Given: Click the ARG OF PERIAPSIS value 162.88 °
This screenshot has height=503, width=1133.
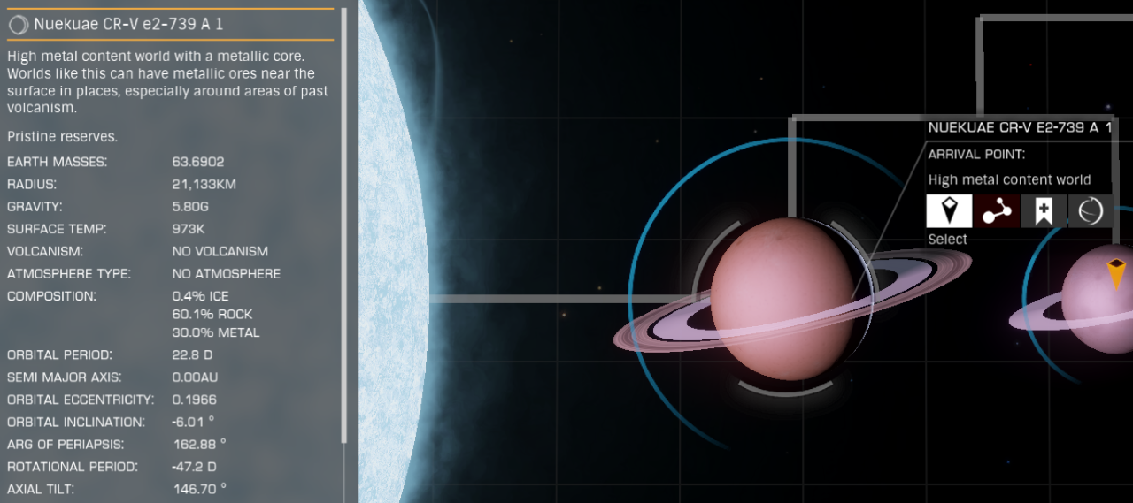Looking at the screenshot, I should [x=201, y=444].
